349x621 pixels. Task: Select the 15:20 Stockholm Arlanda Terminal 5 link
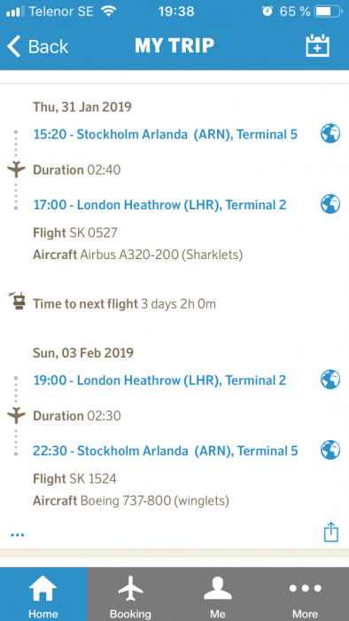166,135
